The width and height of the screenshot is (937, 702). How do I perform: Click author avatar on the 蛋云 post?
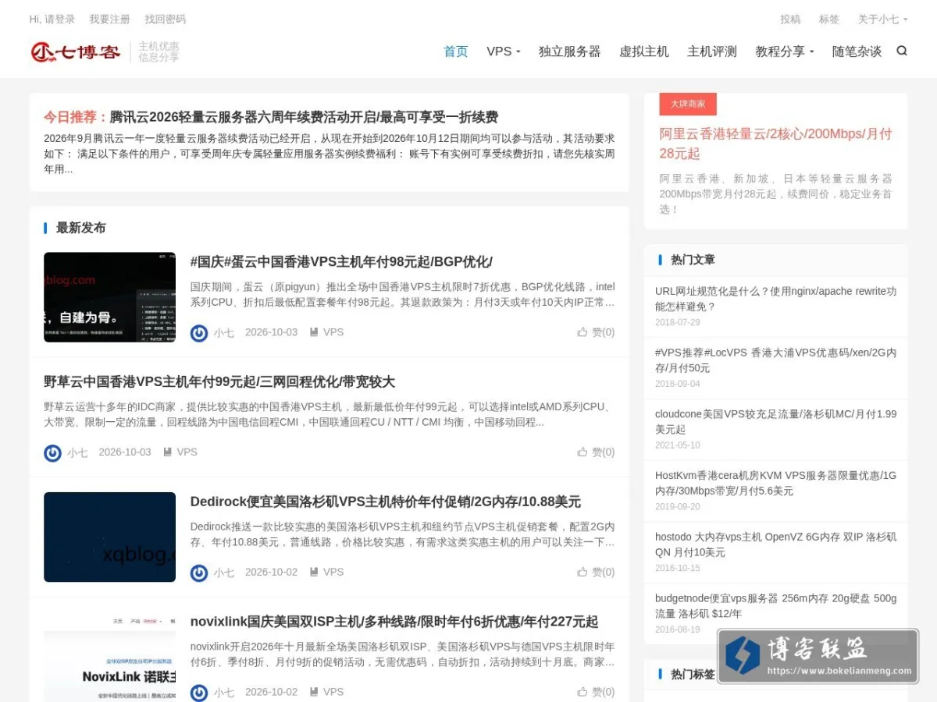(x=199, y=333)
